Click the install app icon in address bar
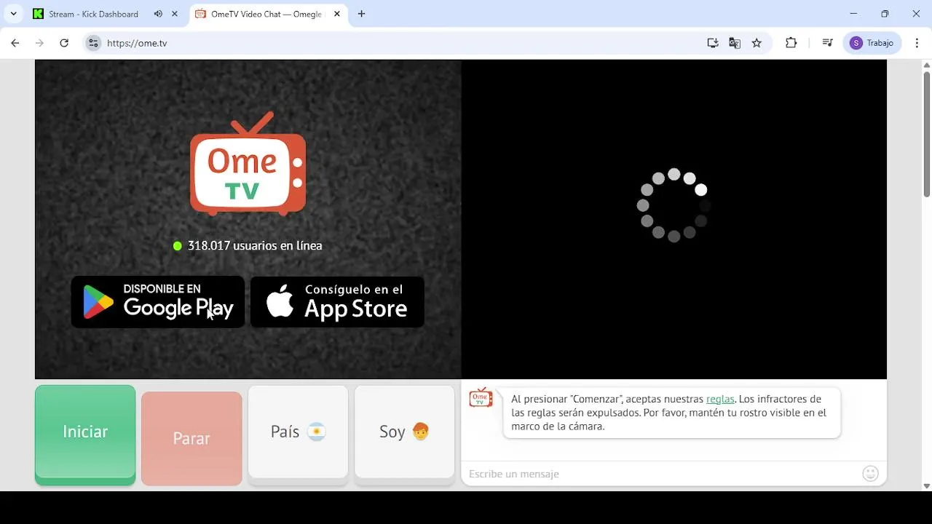 [x=713, y=43]
